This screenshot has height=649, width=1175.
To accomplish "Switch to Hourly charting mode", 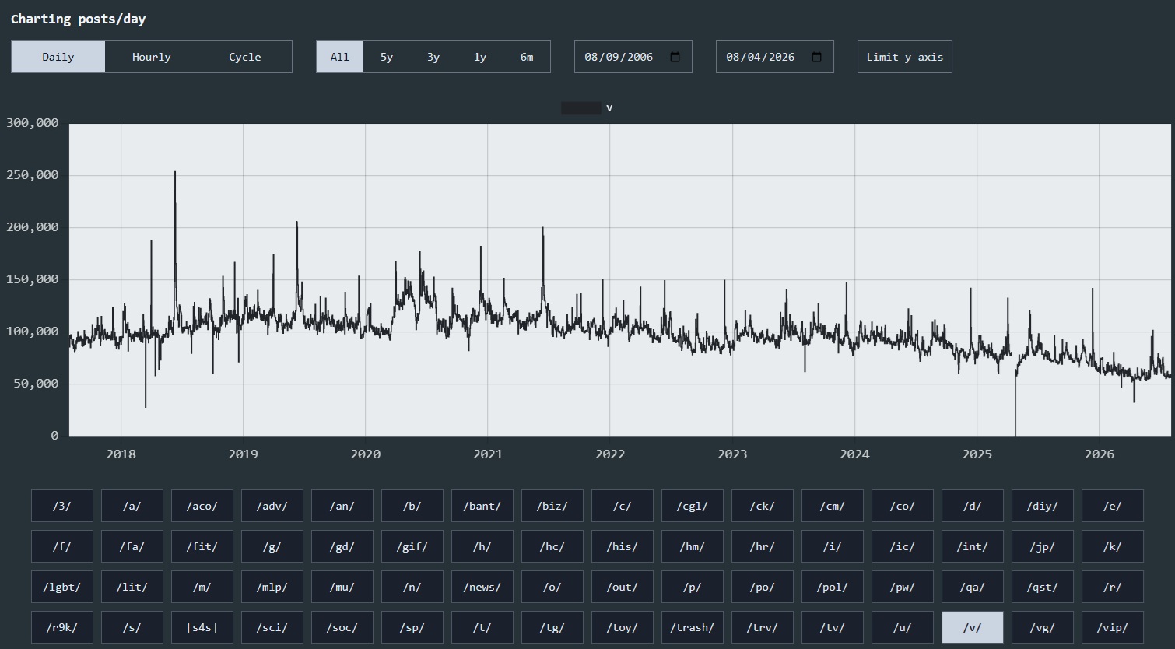I will [x=152, y=57].
